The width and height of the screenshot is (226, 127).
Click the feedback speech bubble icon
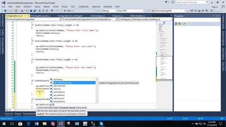[x=173, y=2]
